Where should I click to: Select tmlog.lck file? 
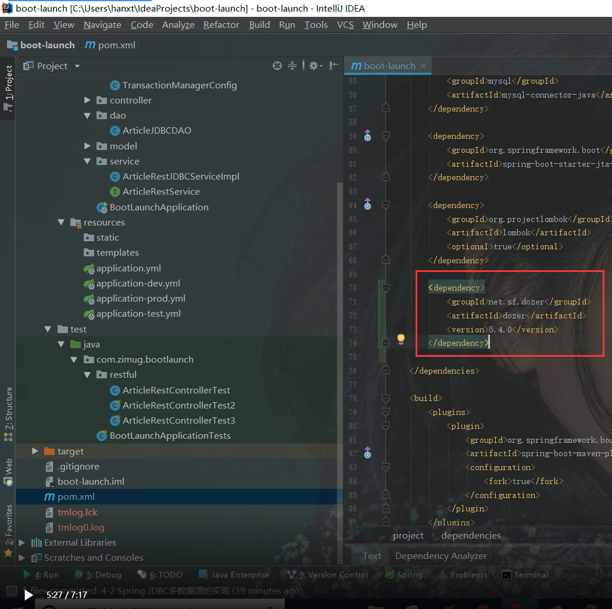click(71, 513)
